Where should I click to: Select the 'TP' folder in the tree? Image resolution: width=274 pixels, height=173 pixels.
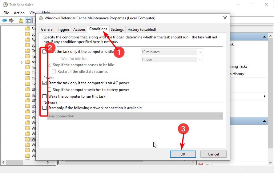[30, 84]
